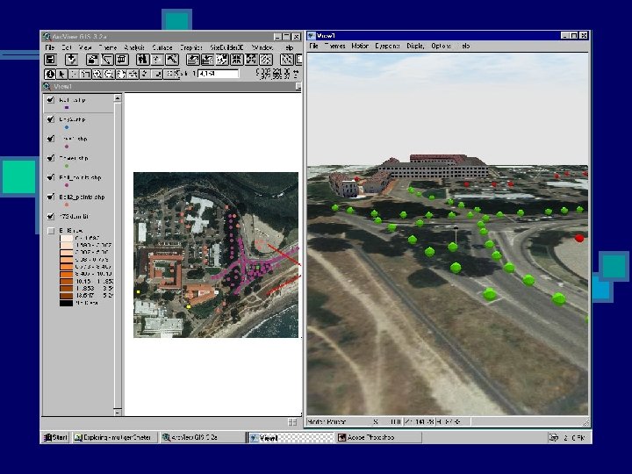Click the map scale input field
This screenshot has height=474, width=632.
[218, 74]
